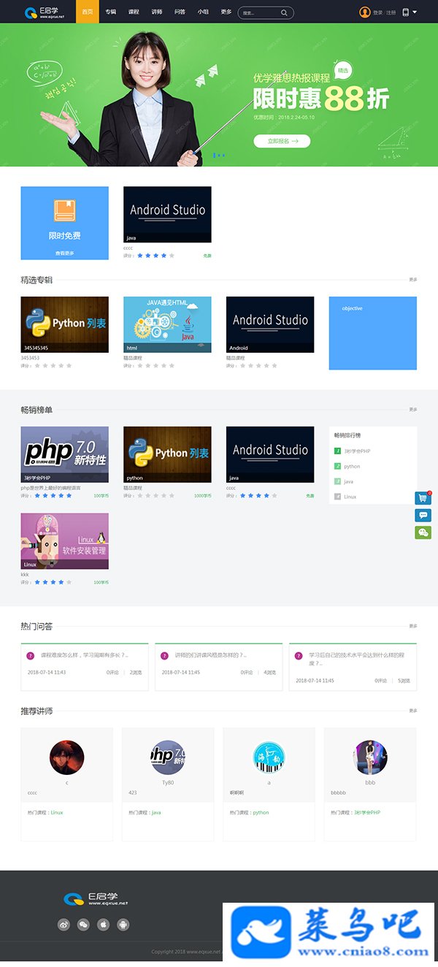This screenshot has height=967, width=438.
Task: Open Python列表 album thumbnail in 精选专辑
Action: click(x=64, y=324)
